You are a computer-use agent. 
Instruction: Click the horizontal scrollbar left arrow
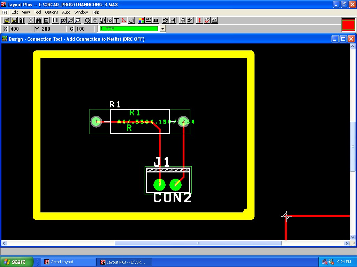4,243
